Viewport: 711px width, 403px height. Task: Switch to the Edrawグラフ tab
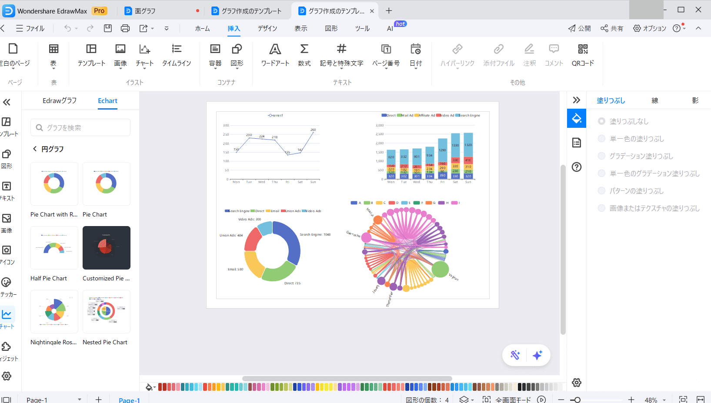coord(60,101)
